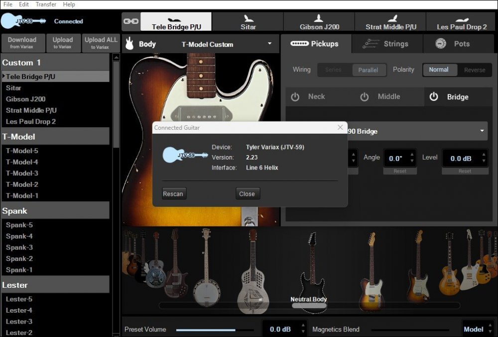This screenshot has height=337, width=498.
Task: Click the T-Model bank header
Action: 56,137
